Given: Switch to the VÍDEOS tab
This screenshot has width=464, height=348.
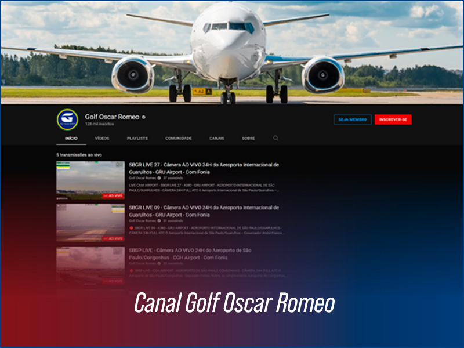Looking at the screenshot, I should click(102, 138).
